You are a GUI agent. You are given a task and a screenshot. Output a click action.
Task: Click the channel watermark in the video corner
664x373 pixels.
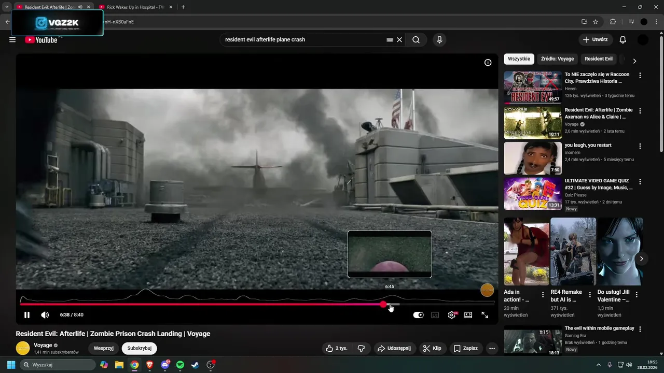[x=487, y=290]
